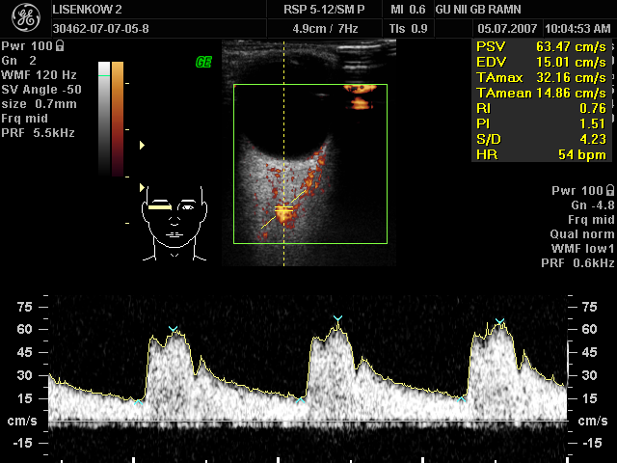Click the RI 0.76 measurement
This screenshot has height=463, width=617.
541,108
